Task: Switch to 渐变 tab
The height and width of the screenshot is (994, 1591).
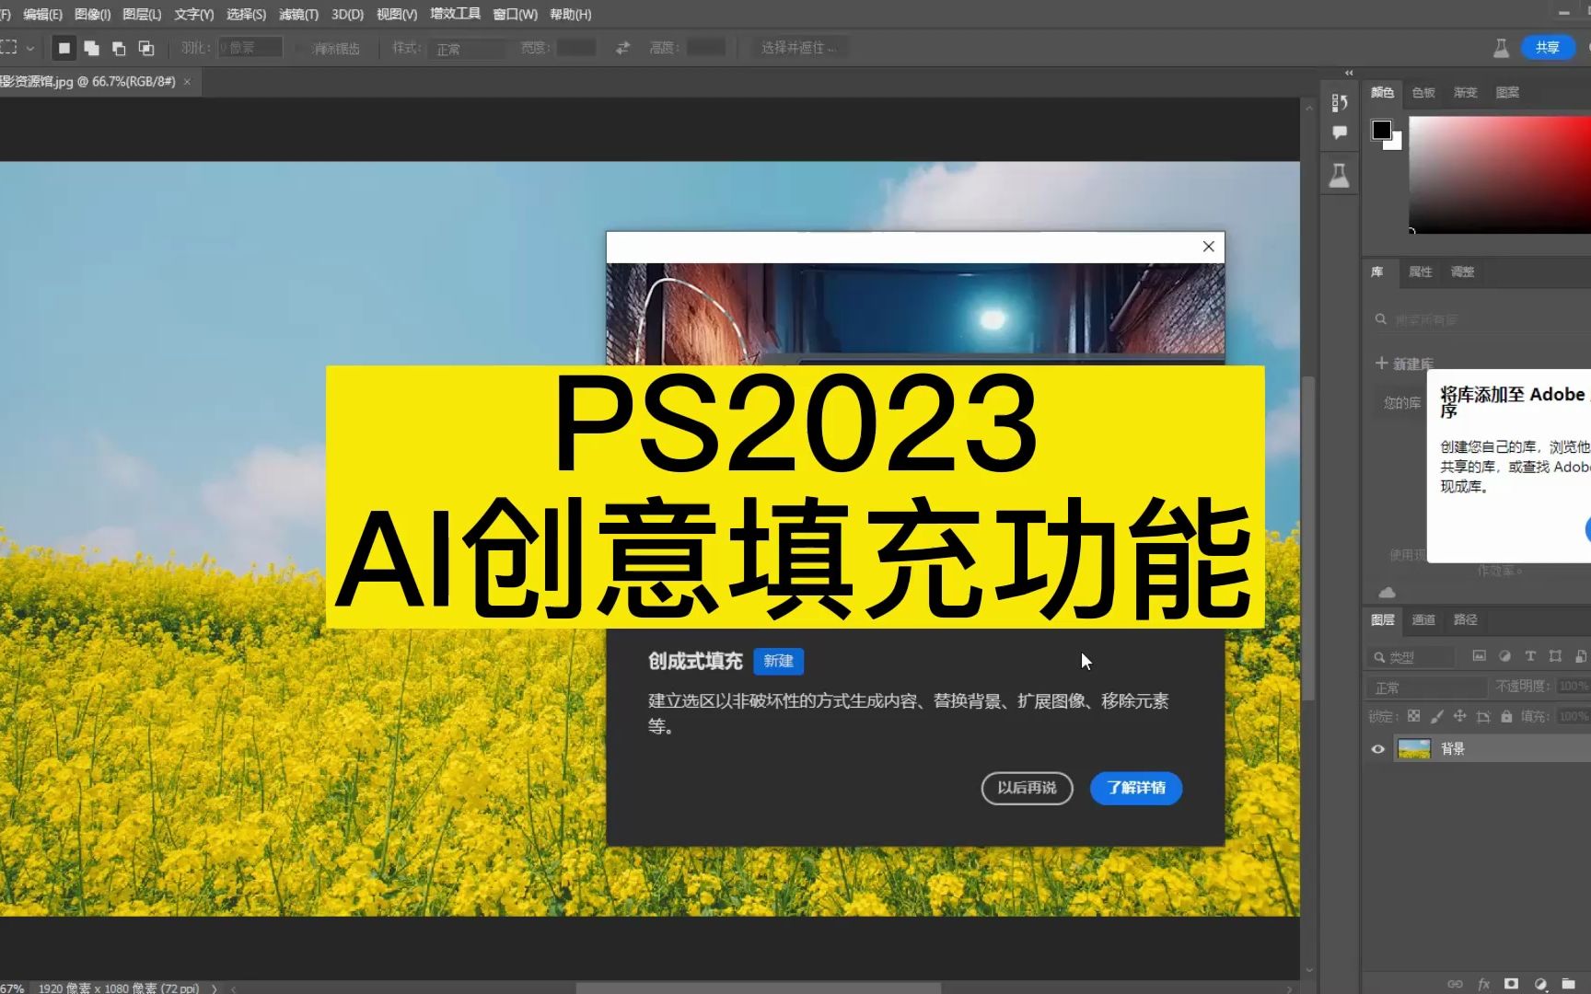Action: pyautogui.click(x=1465, y=92)
